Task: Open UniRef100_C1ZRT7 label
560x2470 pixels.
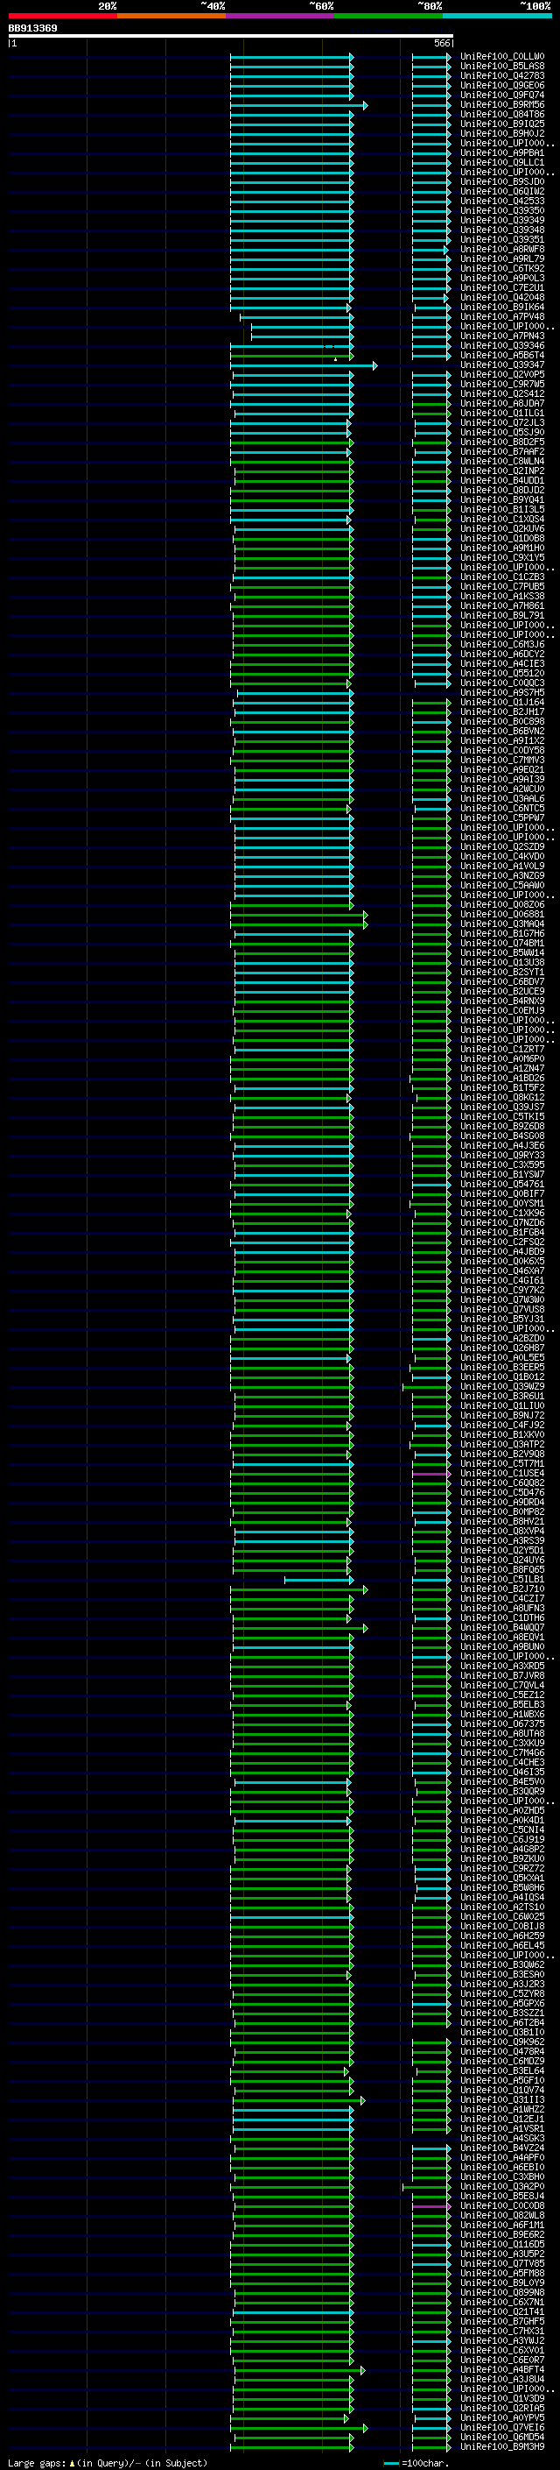Action: coord(502,1049)
